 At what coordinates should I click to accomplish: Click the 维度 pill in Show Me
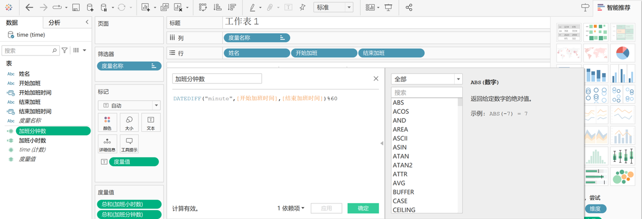(x=595, y=208)
